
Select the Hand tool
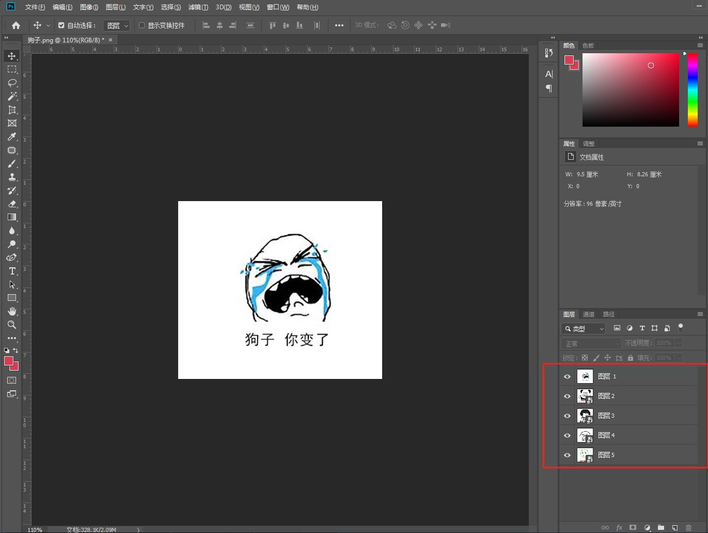click(x=12, y=311)
